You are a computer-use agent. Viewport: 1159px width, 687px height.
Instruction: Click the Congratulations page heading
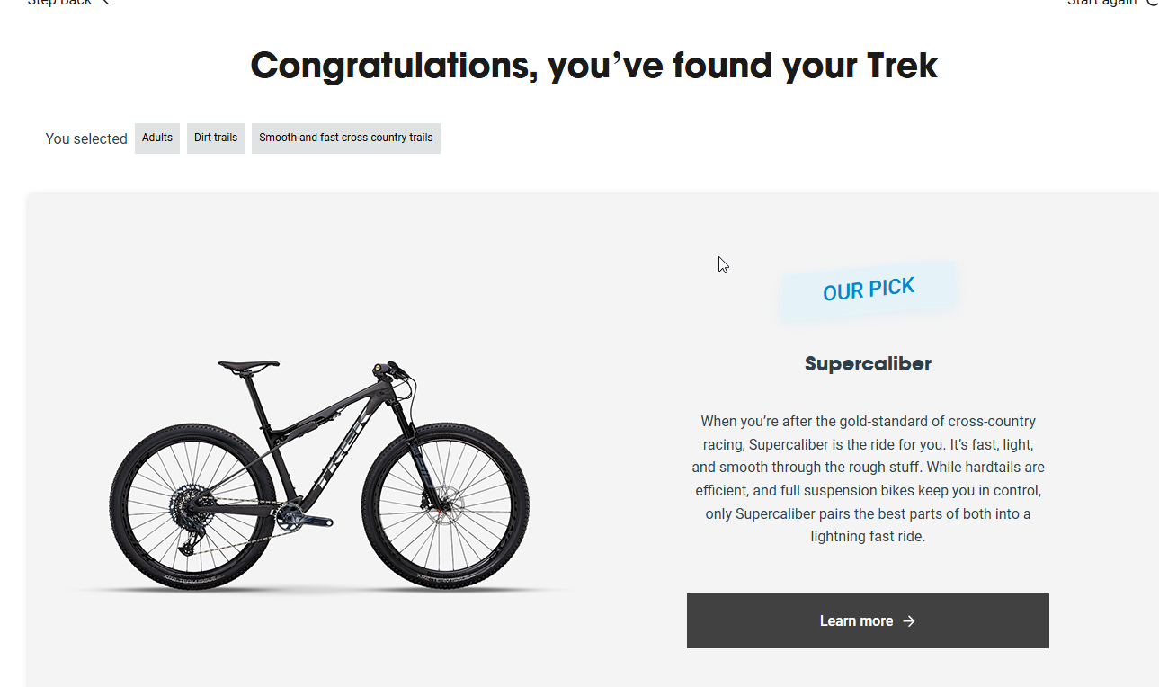[x=593, y=66]
